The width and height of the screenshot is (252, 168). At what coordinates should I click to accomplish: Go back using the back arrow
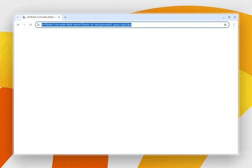(x=18, y=24)
